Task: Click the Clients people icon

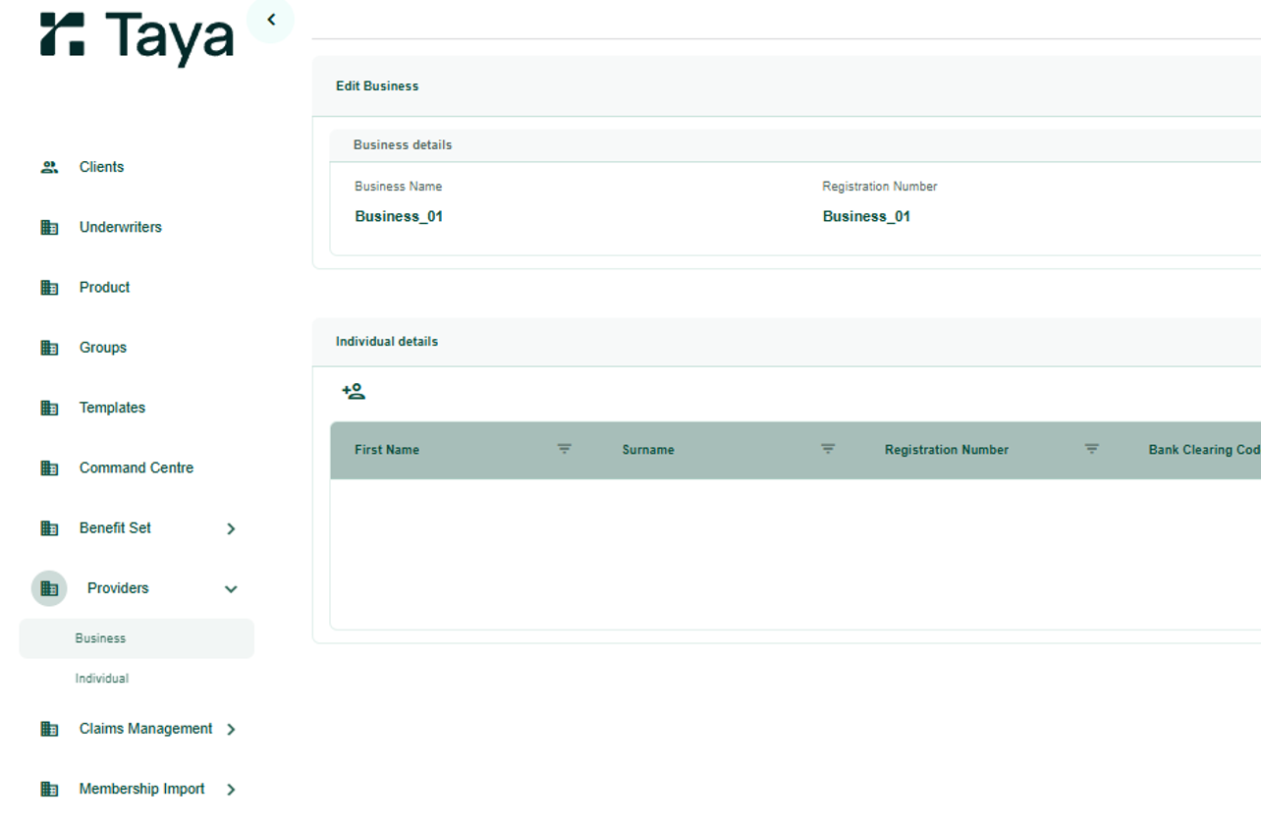Action: [49, 167]
